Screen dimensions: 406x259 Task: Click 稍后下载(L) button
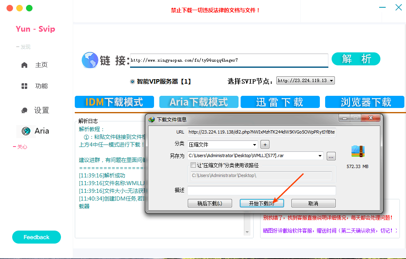tap(210, 203)
